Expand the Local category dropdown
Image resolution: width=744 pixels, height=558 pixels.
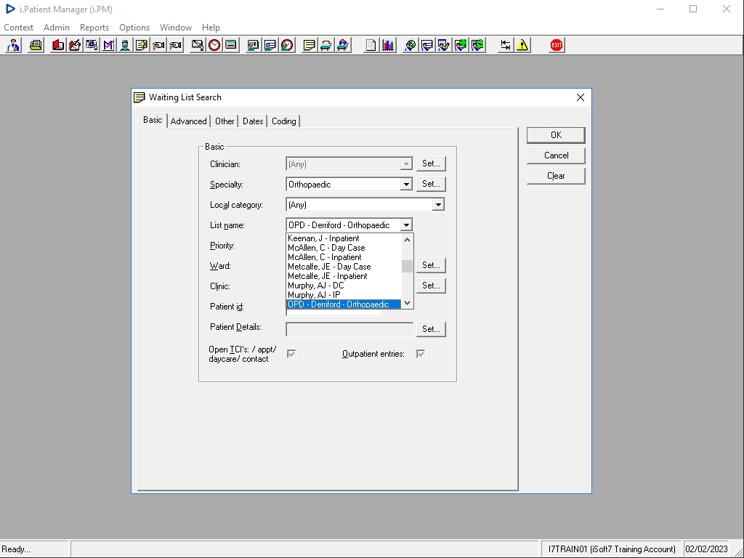pos(438,205)
